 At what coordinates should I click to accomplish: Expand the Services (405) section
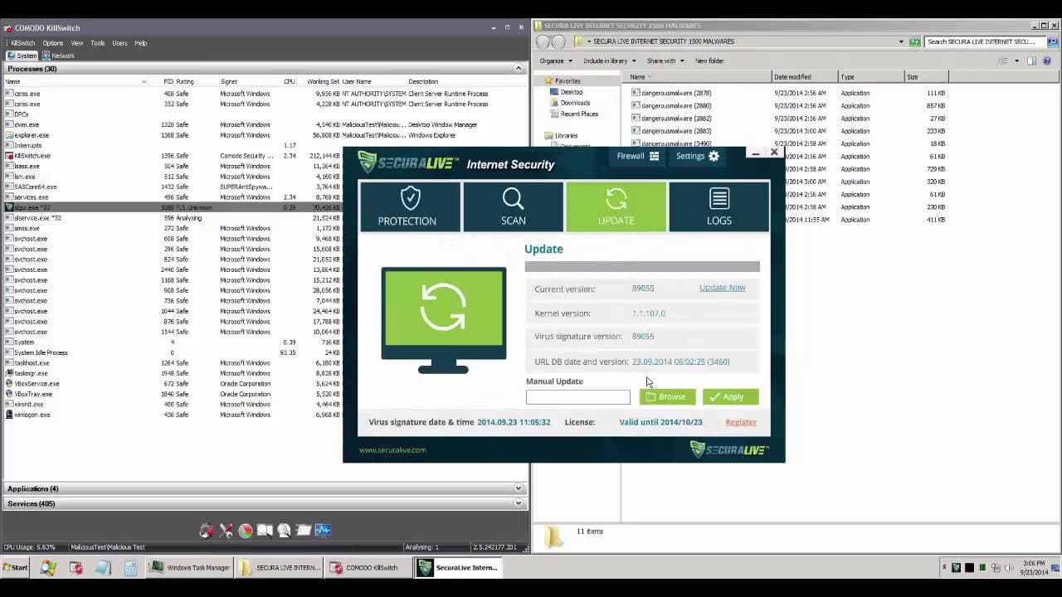pyautogui.click(x=518, y=503)
